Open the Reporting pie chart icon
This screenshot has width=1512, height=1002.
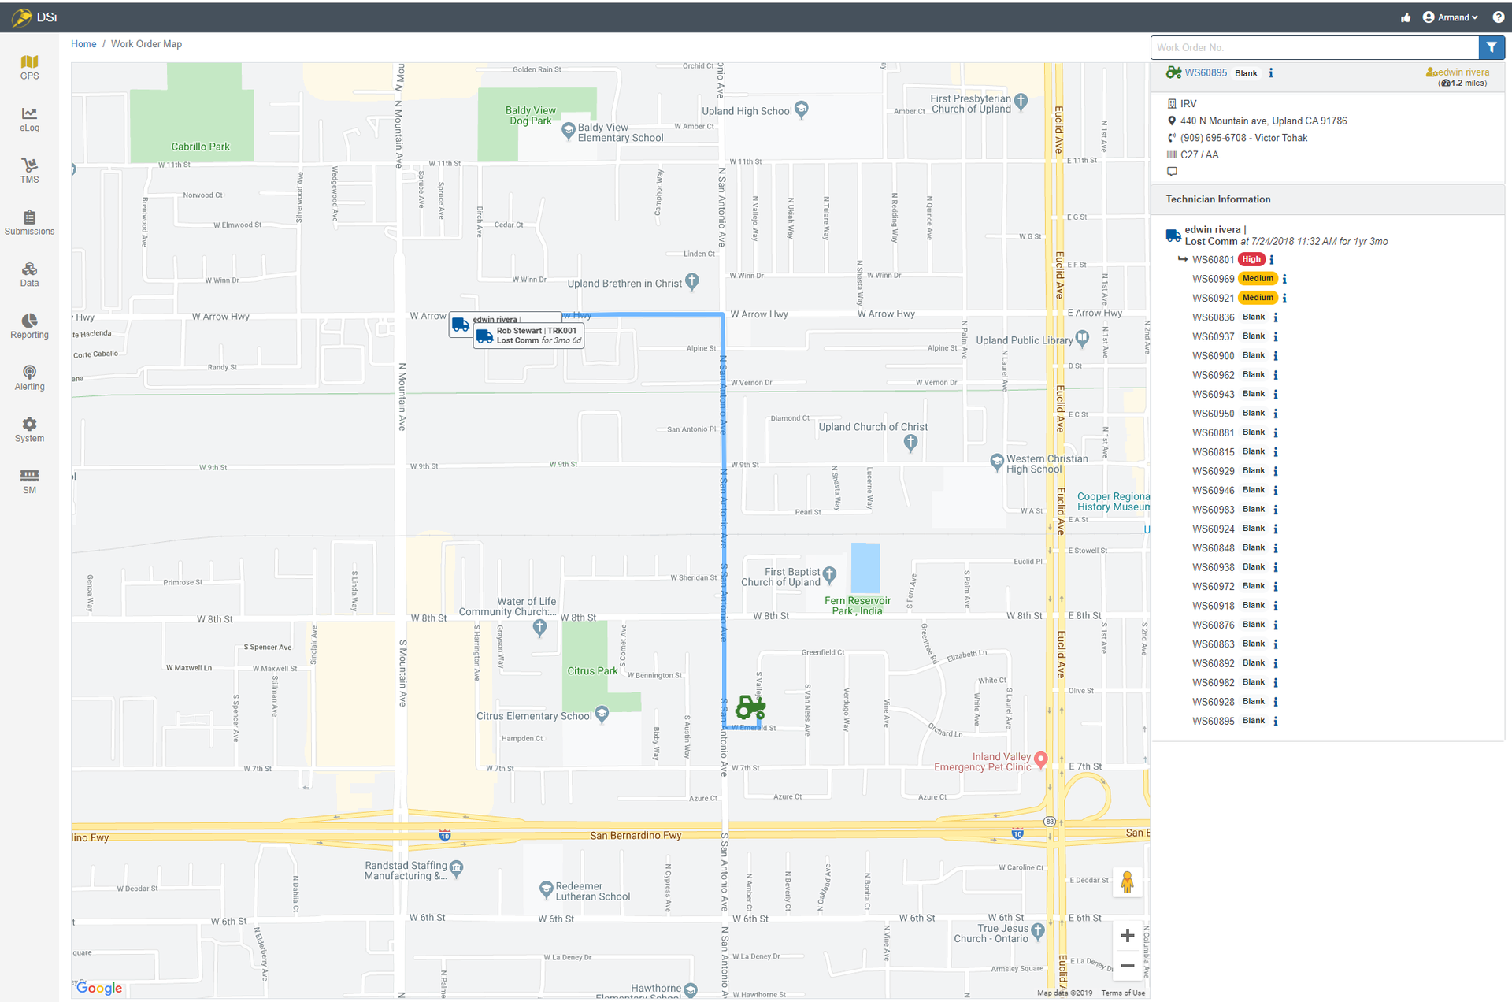coord(29,325)
